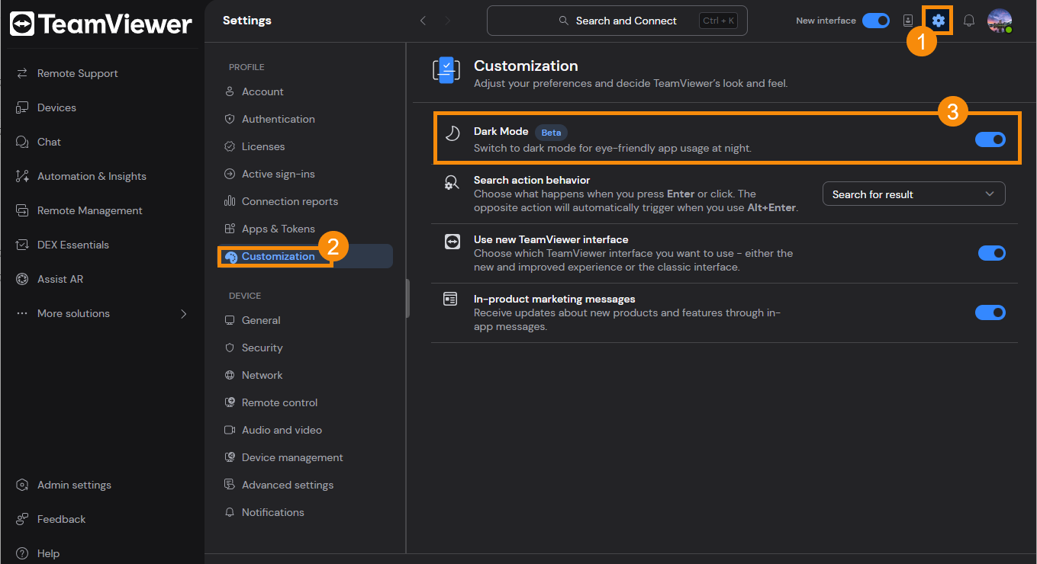The image size is (1037, 564).
Task: Go to Chat
Action: [x=49, y=142]
